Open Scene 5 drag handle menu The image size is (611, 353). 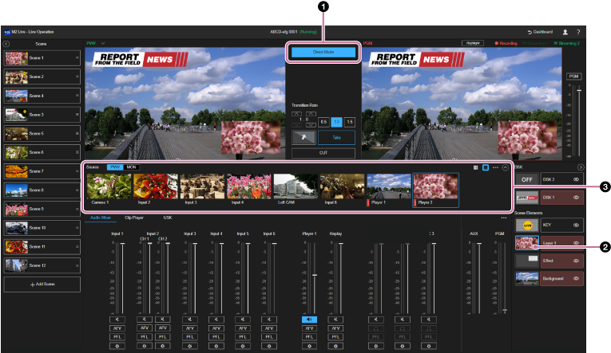click(77, 133)
